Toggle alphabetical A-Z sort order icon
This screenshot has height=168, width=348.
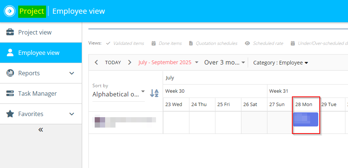coord(154,93)
